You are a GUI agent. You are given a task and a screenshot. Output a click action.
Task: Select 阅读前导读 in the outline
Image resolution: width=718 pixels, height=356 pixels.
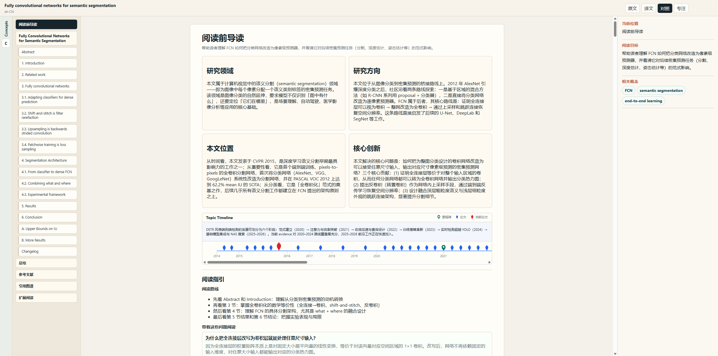coord(46,24)
